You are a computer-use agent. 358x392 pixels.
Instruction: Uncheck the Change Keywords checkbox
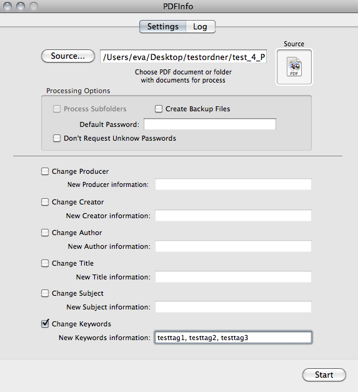(x=45, y=323)
